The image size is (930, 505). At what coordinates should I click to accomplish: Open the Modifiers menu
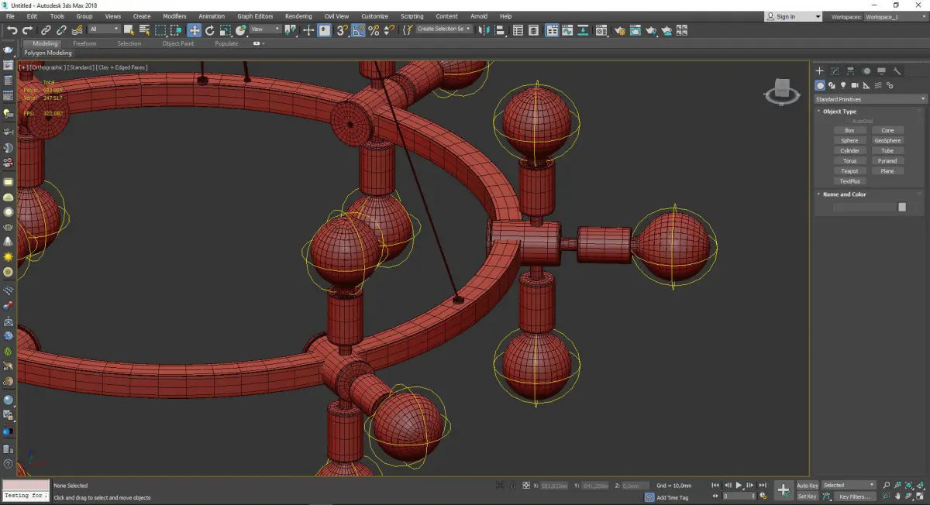[174, 16]
